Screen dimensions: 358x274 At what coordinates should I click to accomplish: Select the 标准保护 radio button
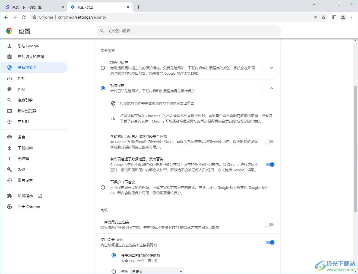tap(103, 88)
